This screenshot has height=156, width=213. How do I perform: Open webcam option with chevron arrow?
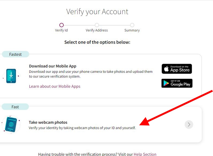pos(189,125)
